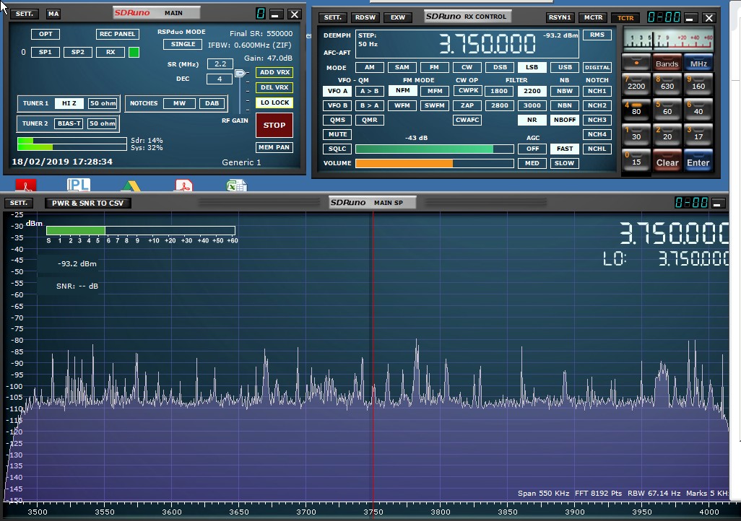Toggle the RMS button
Image resolution: width=741 pixels, height=521 pixels.
(x=597, y=35)
